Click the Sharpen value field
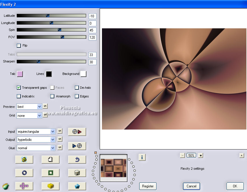This screenshot has height=192, width=247. (92, 62)
